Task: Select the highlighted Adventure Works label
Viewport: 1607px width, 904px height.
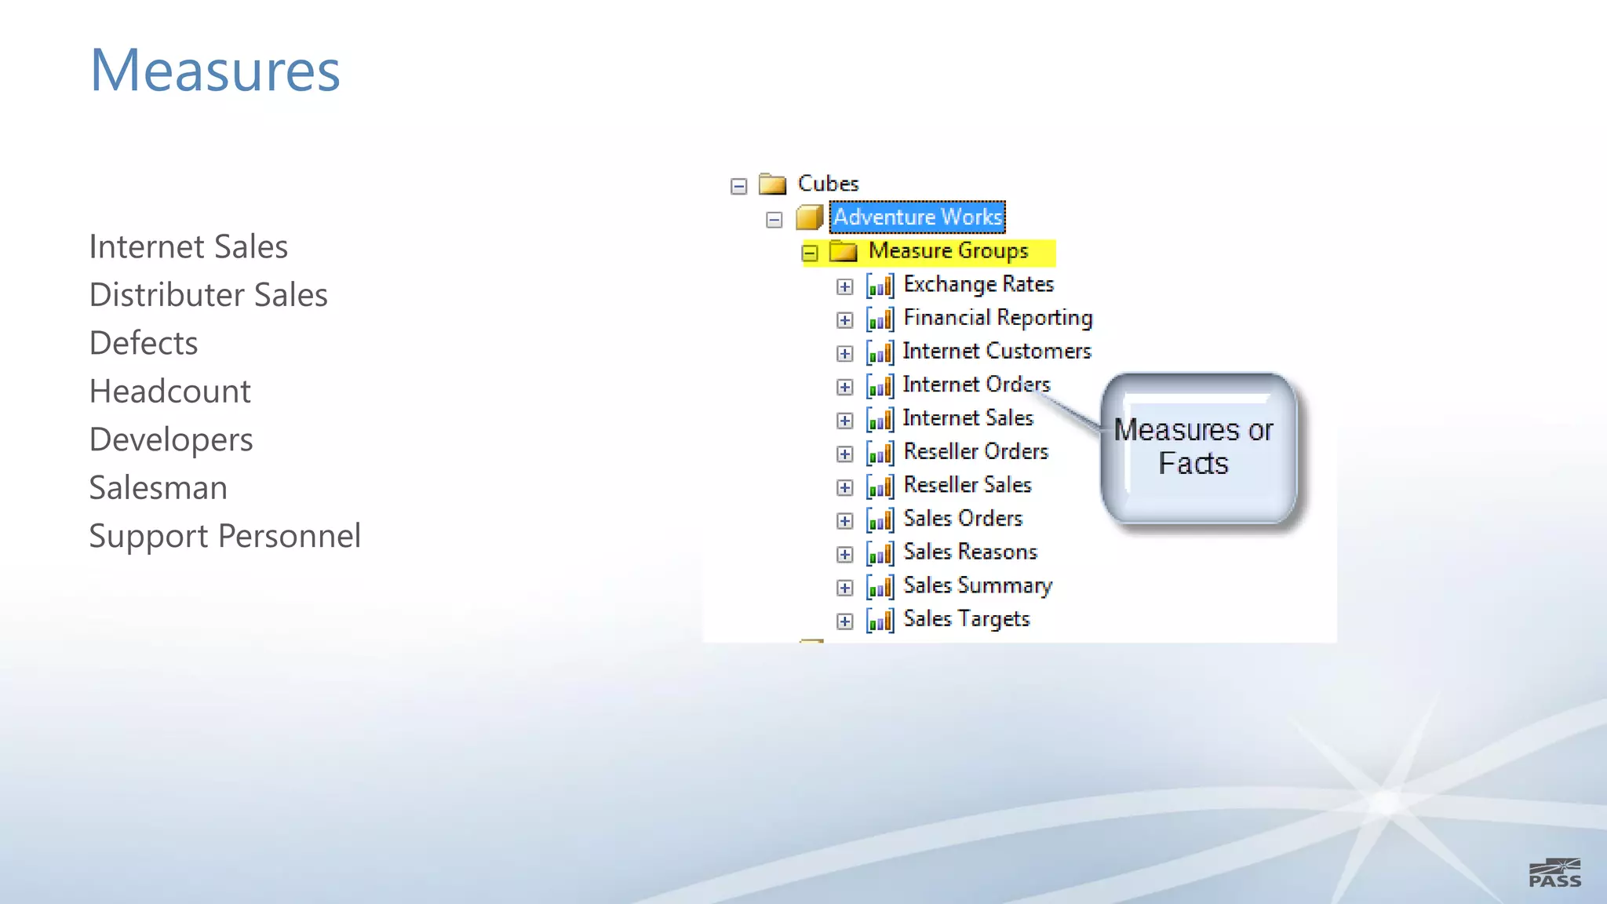Action: click(917, 217)
